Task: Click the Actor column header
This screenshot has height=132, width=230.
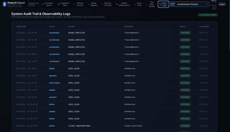Action: coord(52,27)
